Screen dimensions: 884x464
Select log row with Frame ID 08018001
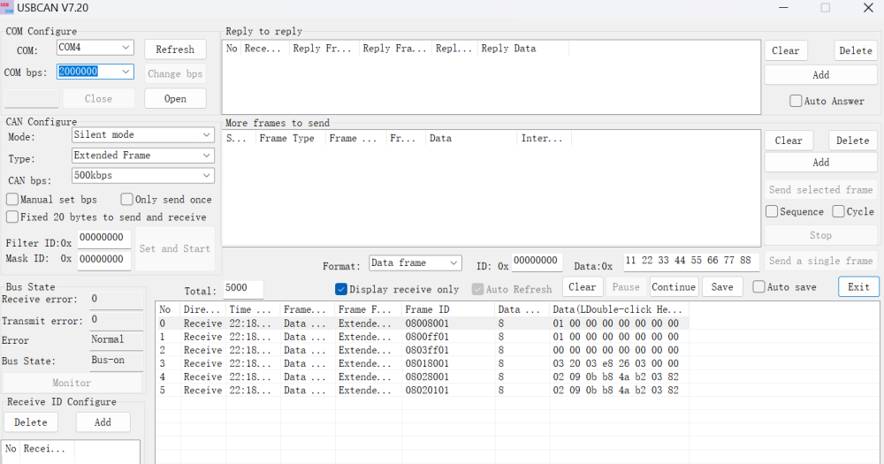(422, 363)
